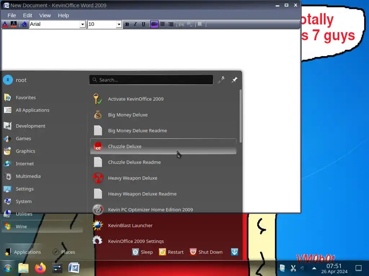Open the Settings category
Image resolution: width=369 pixels, height=276 pixels.
point(43,189)
